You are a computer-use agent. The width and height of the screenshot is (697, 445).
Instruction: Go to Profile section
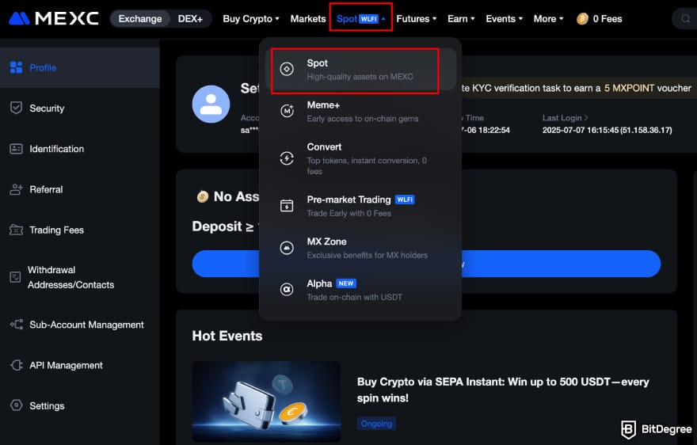(79, 67)
